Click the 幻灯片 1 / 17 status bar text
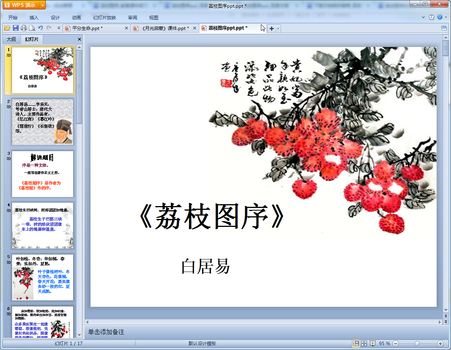This screenshot has height=350, width=451. pyautogui.click(x=69, y=344)
